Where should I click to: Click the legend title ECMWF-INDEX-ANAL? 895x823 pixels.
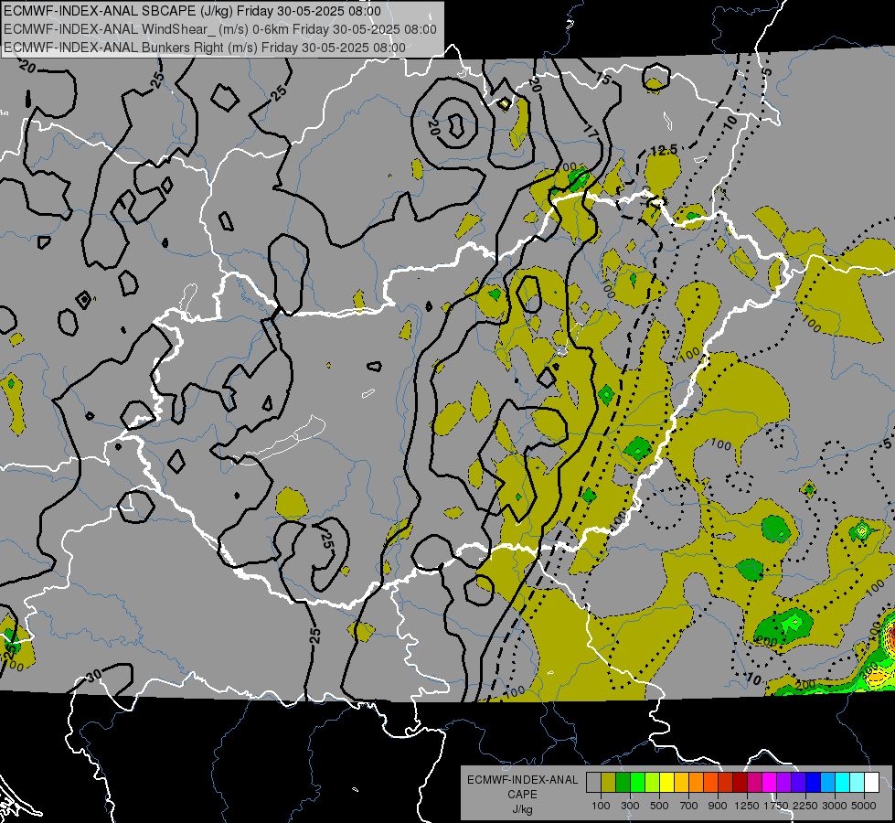(x=522, y=780)
